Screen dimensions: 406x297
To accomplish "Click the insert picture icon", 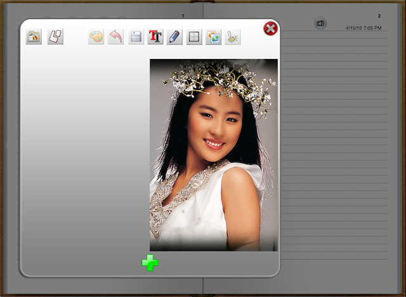I will pyautogui.click(x=213, y=37).
